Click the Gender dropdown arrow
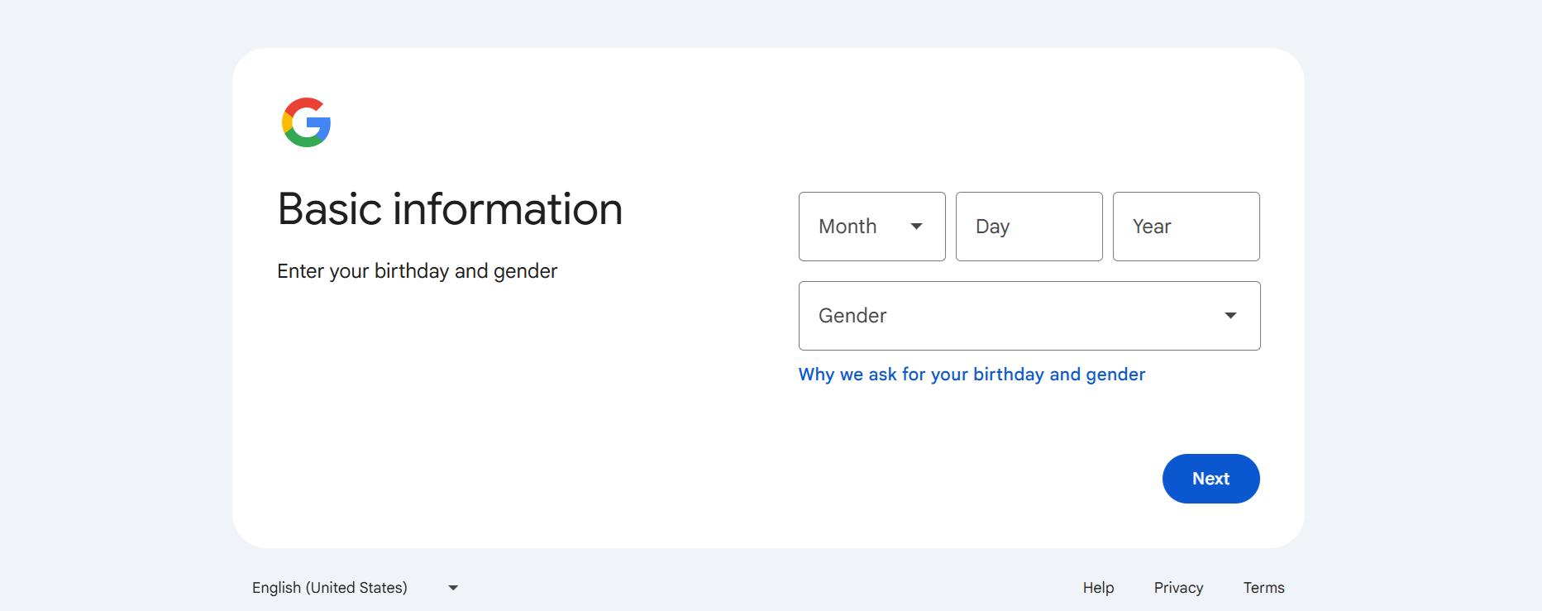The width and height of the screenshot is (1542, 611). tap(1231, 315)
